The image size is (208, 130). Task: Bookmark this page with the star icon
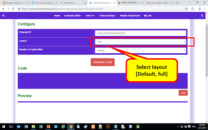point(186,9)
